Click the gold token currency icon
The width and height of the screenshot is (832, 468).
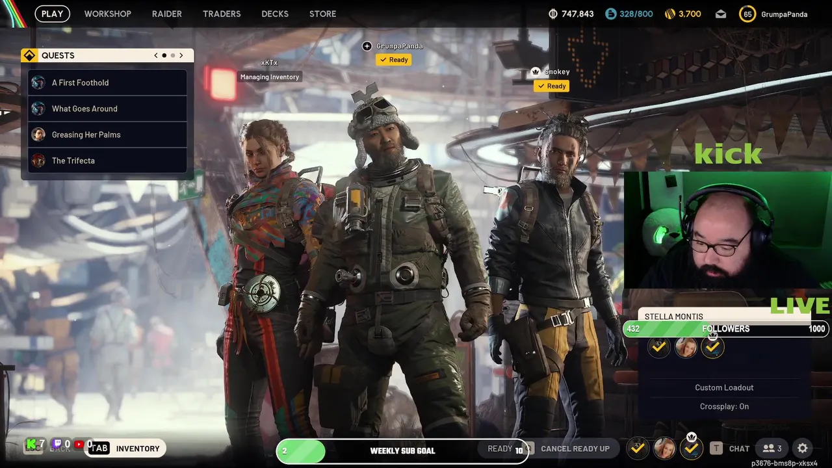point(670,14)
